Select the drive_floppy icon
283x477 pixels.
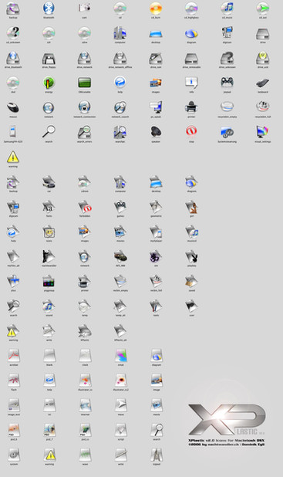click(x=49, y=58)
